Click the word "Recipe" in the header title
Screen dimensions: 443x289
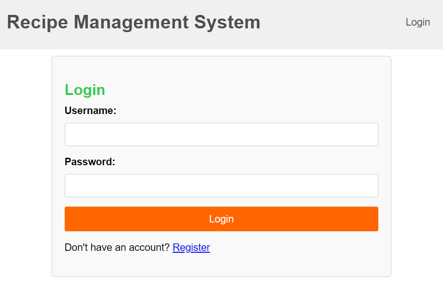tap(38, 22)
